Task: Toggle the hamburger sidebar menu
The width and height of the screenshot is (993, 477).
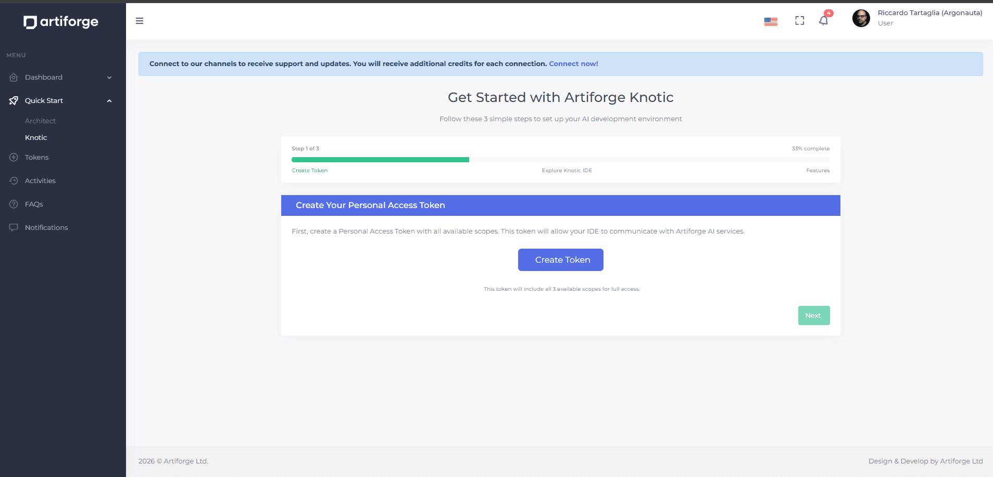Action: (x=140, y=21)
